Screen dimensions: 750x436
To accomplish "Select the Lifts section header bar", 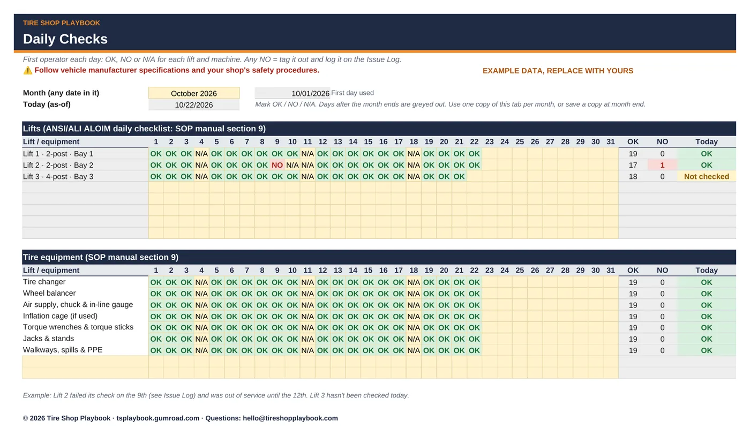I will [379, 129].
